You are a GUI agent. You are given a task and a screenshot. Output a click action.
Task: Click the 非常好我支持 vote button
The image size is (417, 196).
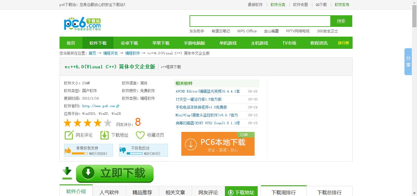point(89,150)
